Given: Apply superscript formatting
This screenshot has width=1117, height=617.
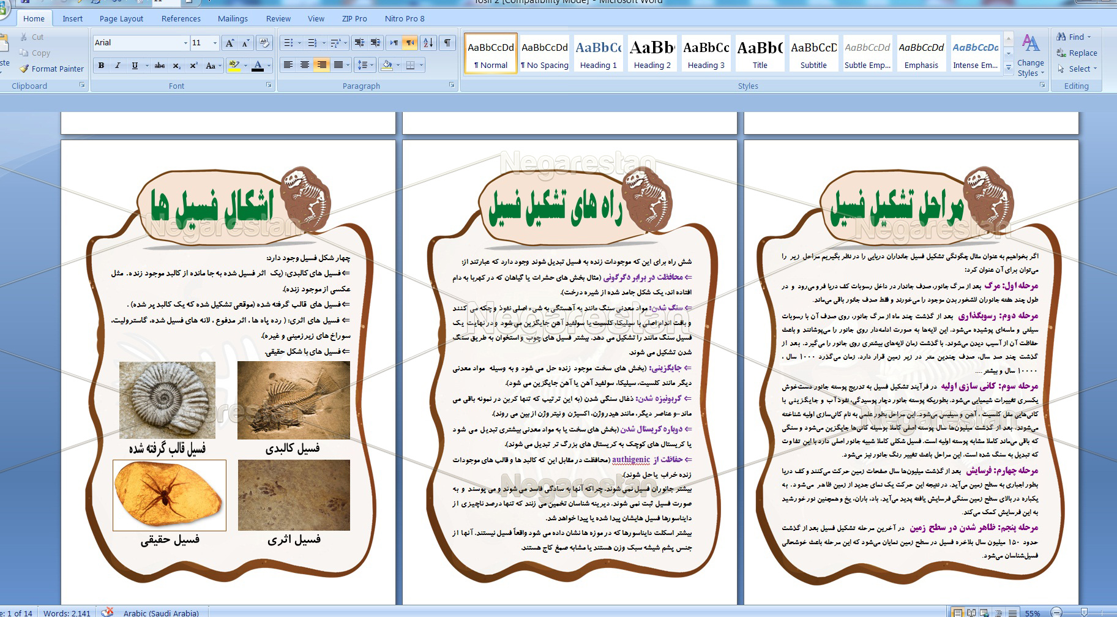Looking at the screenshot, I should pos(193,65).
